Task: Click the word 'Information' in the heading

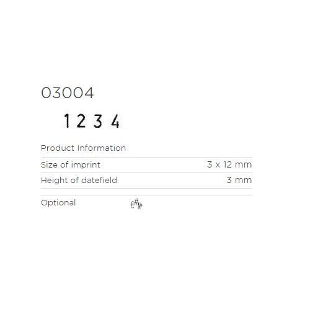Action: (102, 148)
